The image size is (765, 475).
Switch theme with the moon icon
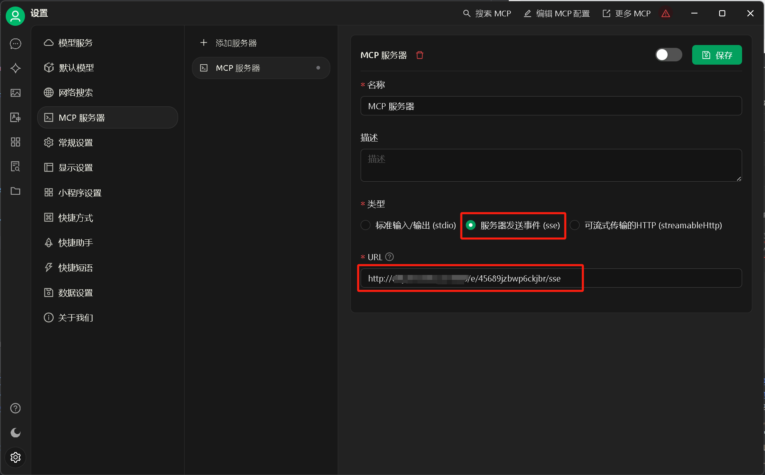16,433
